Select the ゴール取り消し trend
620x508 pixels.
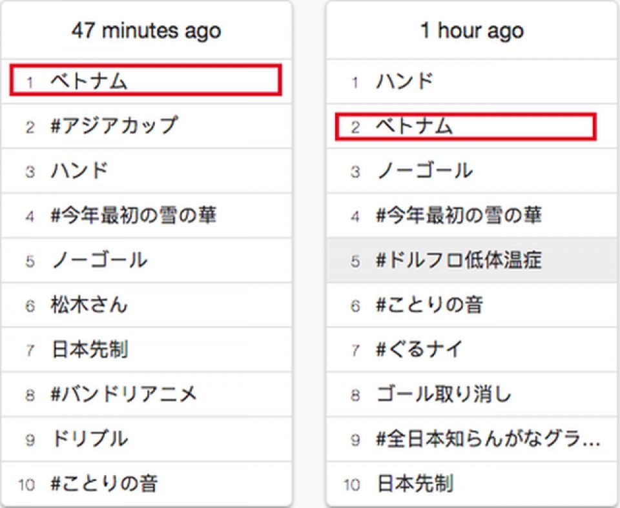444,394
